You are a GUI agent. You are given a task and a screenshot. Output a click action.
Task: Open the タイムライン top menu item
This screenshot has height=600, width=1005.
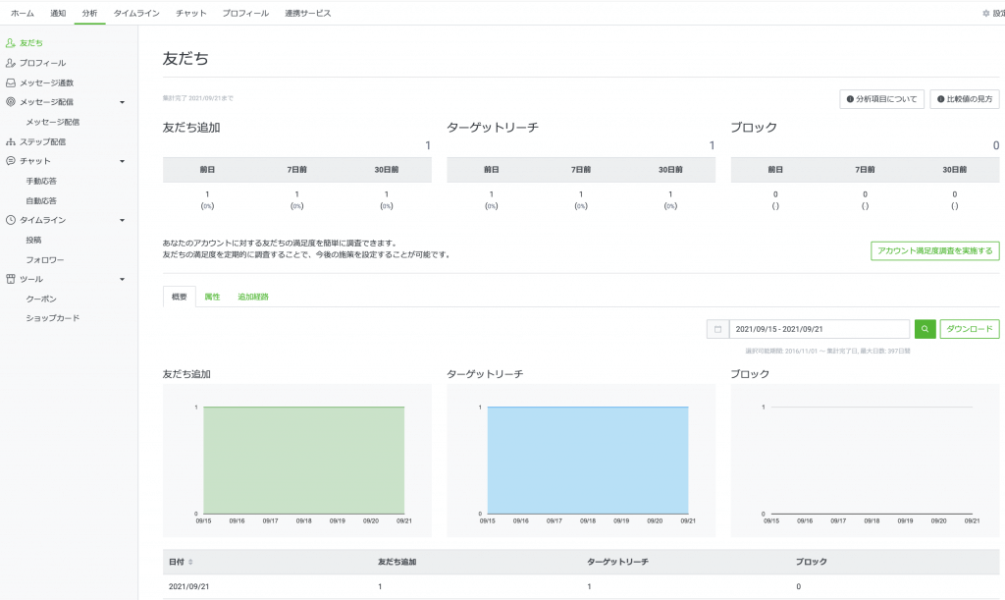[136, 13]
